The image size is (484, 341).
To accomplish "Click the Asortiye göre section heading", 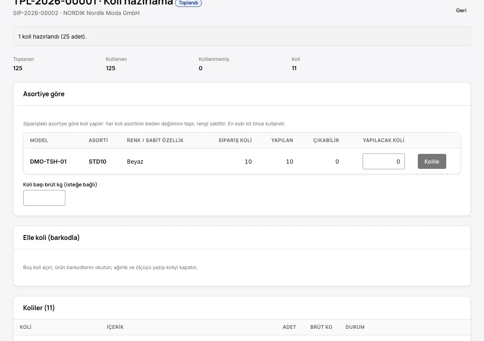I will pyautogui.click(x=44, y=94).
